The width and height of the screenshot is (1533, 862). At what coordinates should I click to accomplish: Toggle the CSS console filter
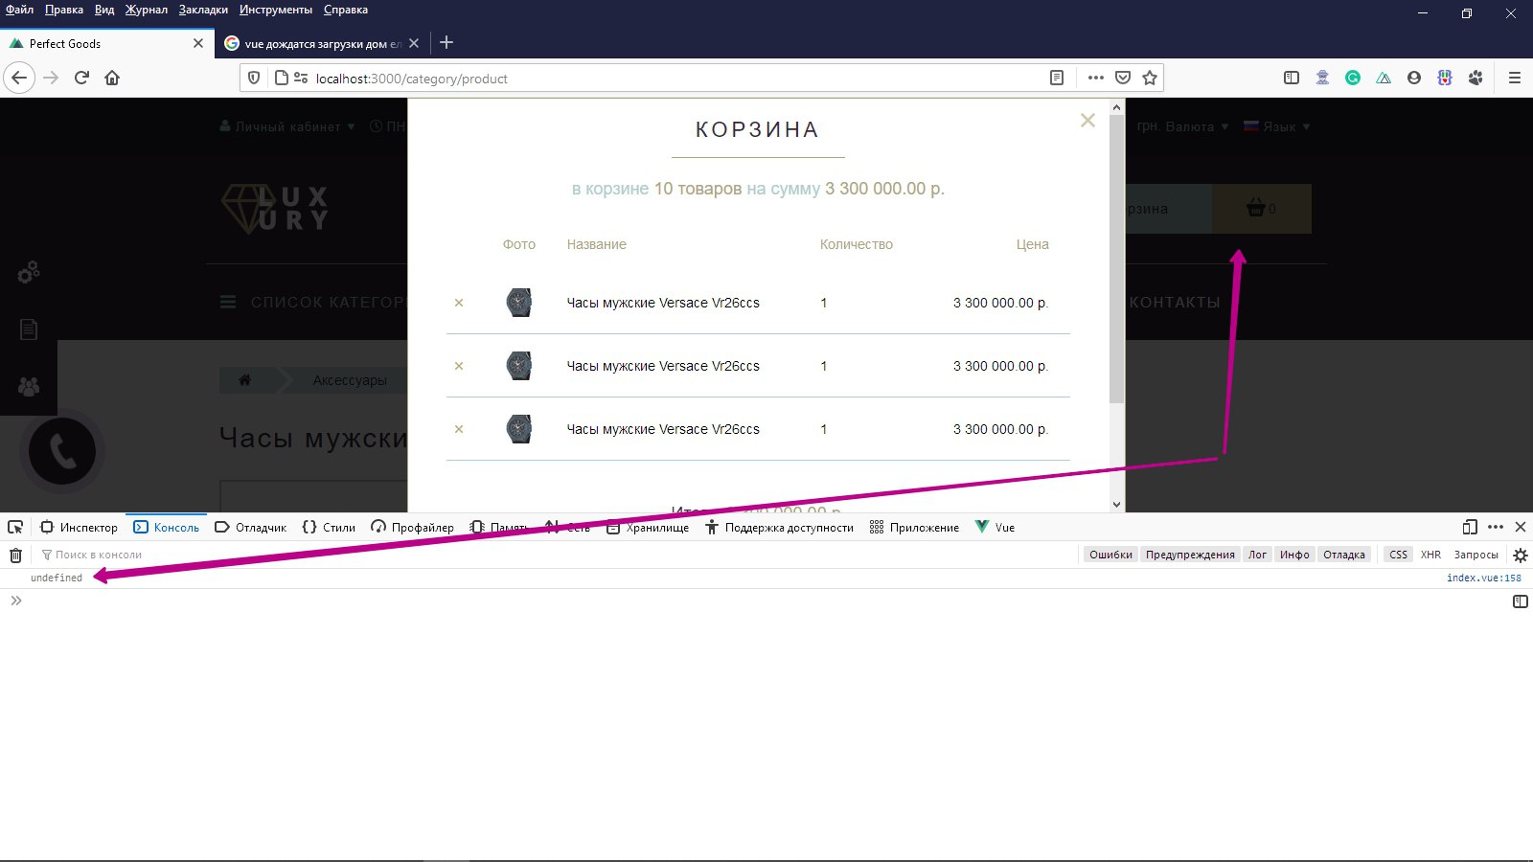click(x=1398, y=555)
